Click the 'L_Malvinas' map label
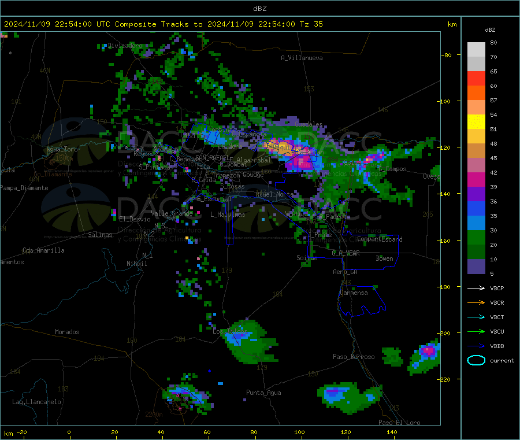 tap(228, 215)
